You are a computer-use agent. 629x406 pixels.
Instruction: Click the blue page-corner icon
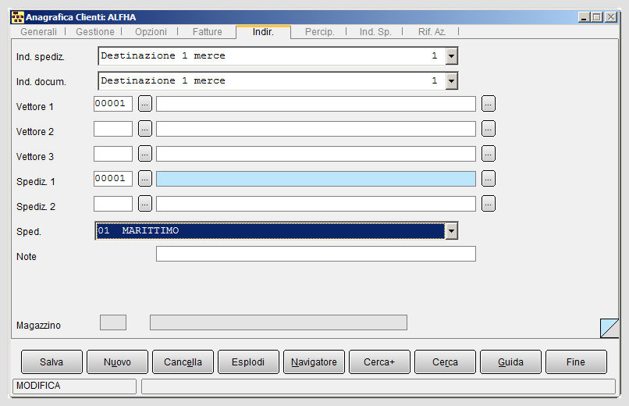(x=609, y=328)
